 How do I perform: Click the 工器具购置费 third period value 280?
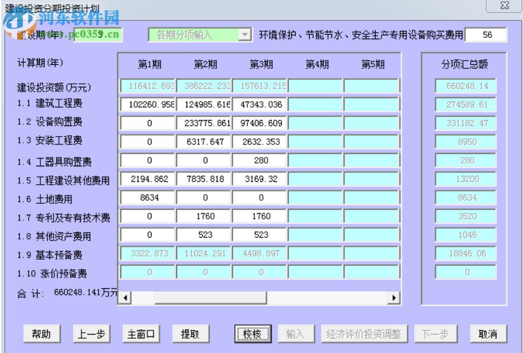[x=260, y=160]
